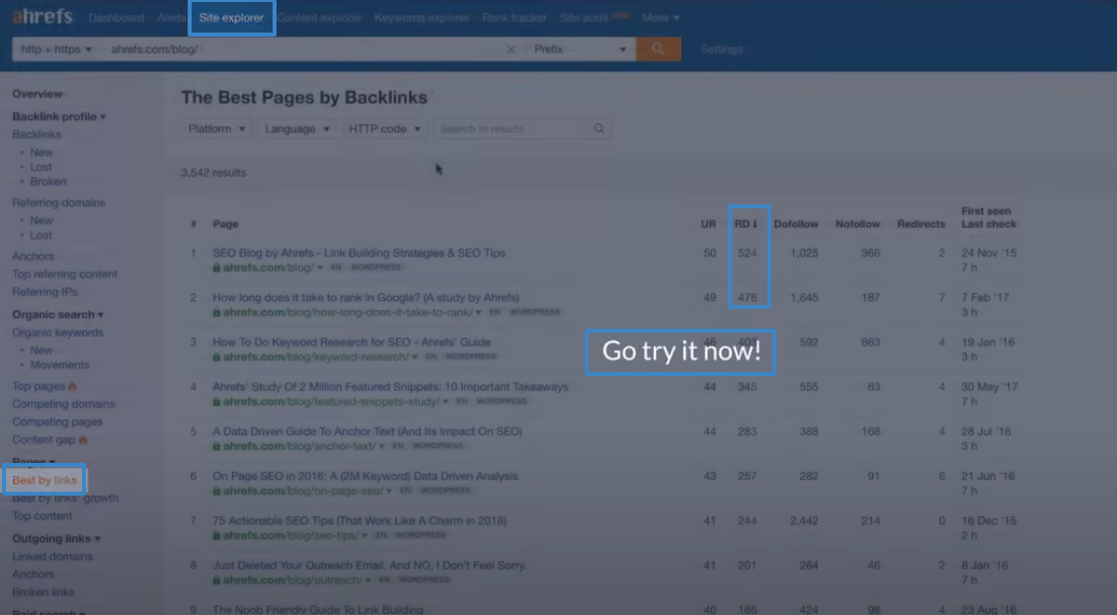
Task: Click the lock icon beside ahrefs.com/blog/ result
Action: (216, 268)
